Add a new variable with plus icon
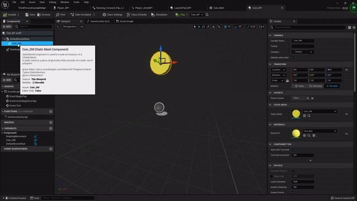357x201 pixels. [x=51, y=128]
